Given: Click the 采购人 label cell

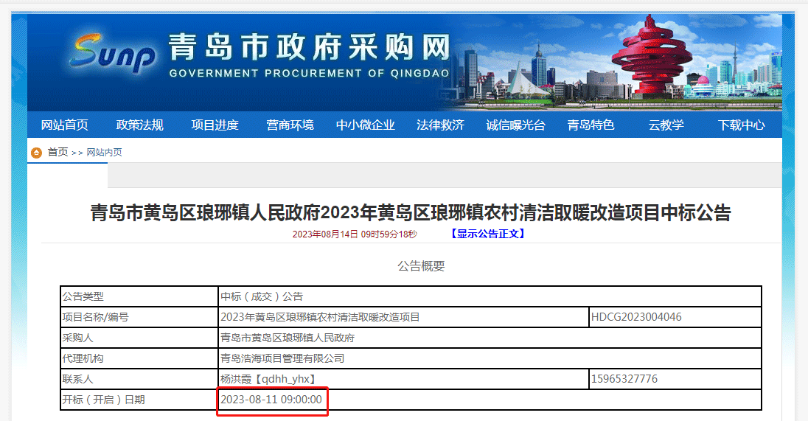Looking at the screenshot, I should pos(139,338).
